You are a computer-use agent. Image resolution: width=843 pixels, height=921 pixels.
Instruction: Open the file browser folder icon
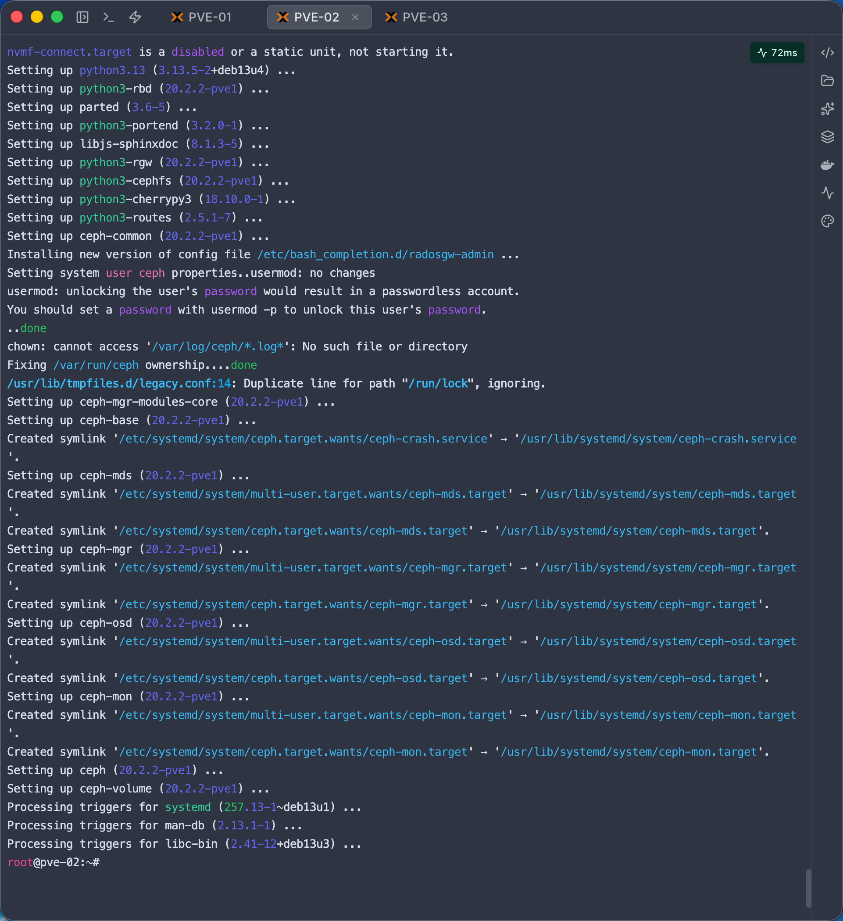[x=828, y=81]
